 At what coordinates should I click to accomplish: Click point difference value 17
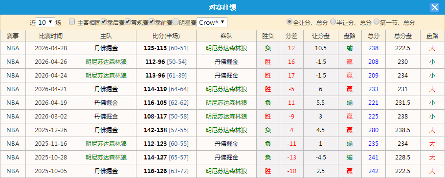point(291,76)
